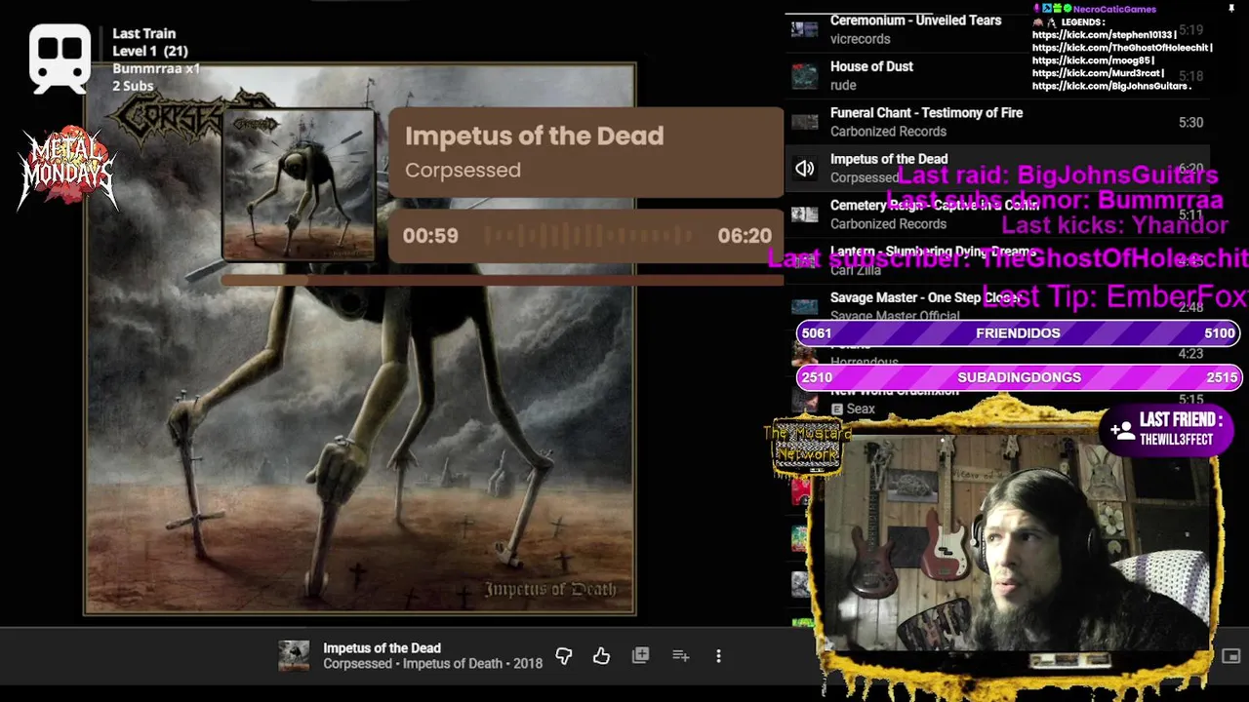
Task: Click Corpsessed artist name in widget
Action: 463,170
